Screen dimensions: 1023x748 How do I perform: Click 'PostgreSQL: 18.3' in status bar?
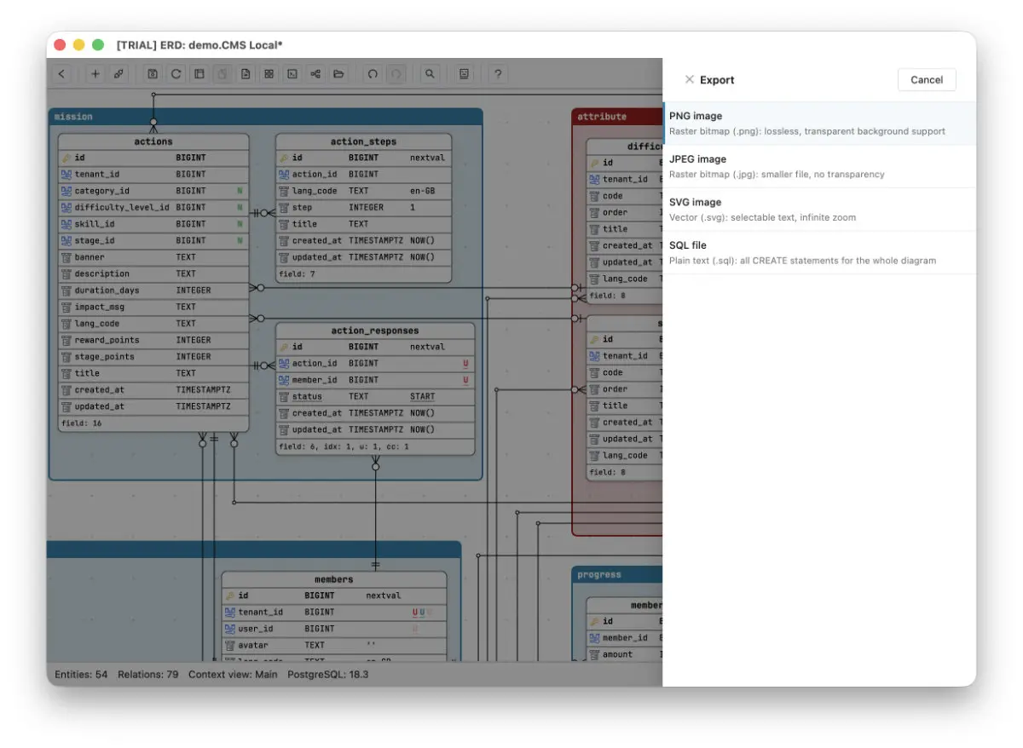tap(328, 675)
